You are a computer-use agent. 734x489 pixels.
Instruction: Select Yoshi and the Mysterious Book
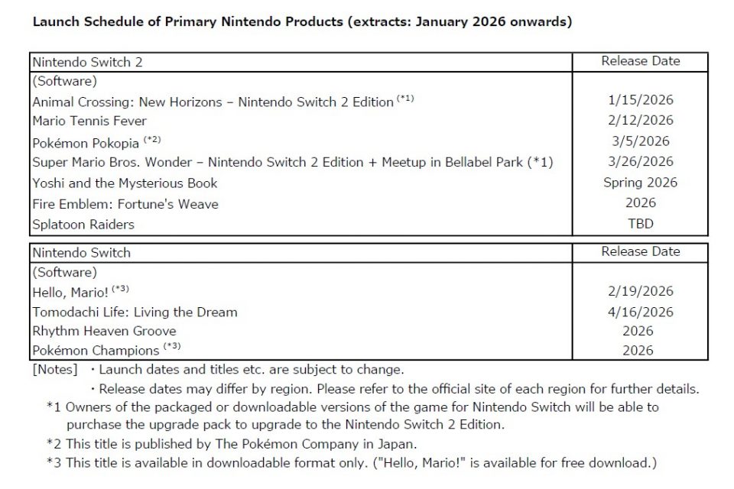pyautogui.click(x=125, y=183)
